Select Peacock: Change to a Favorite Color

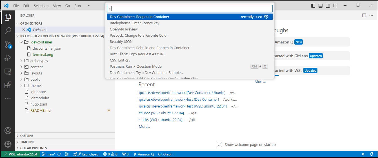(139, 36)
